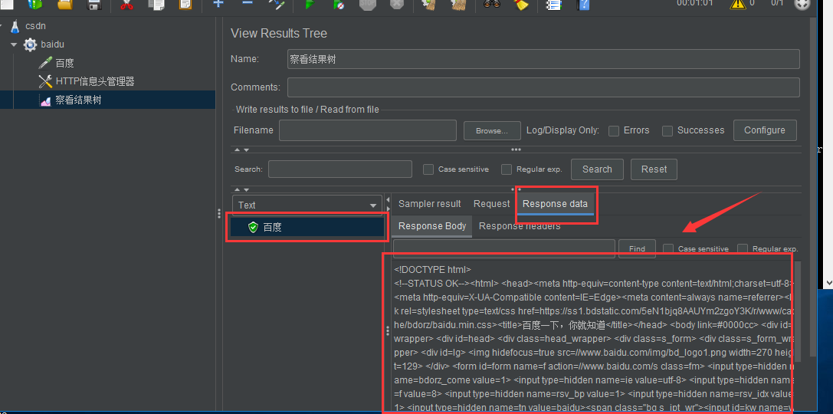Click the Search button
Image resolution: width=833 pixels, height=414 pixels.
pos(597,169)
